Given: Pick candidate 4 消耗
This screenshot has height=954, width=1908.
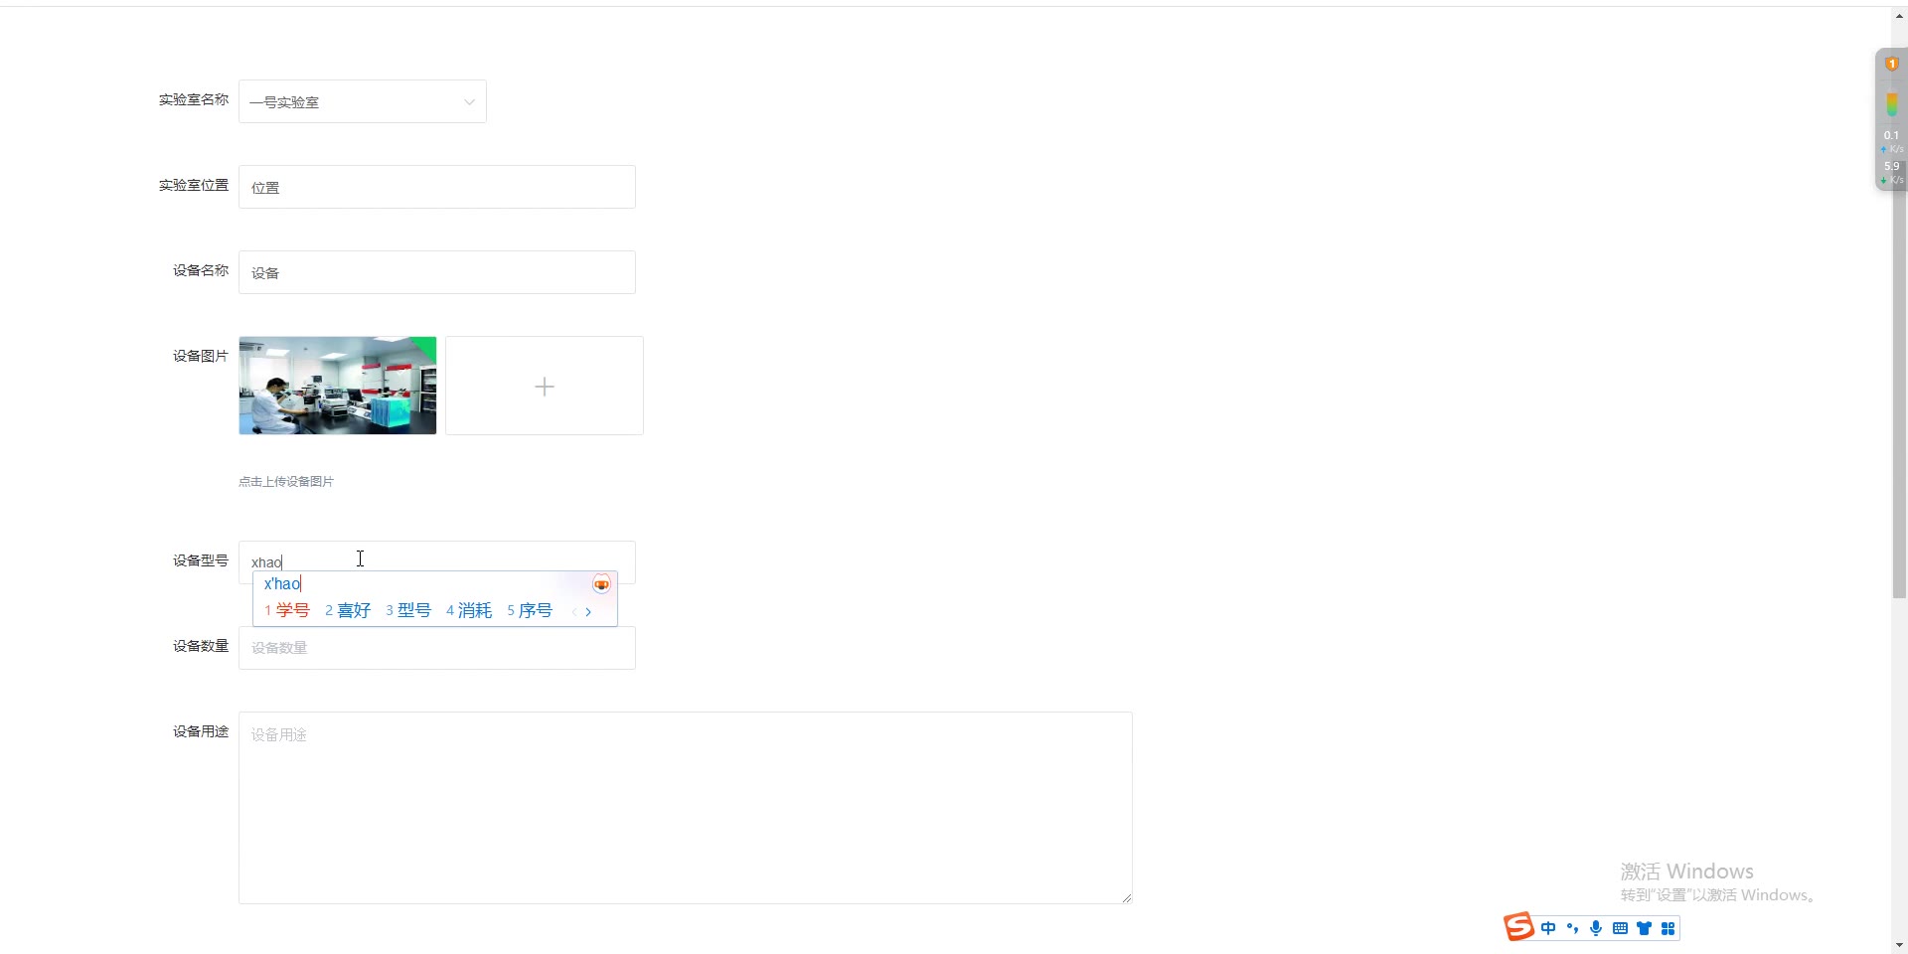Looking at the screenshot, I should pos(469,610).
